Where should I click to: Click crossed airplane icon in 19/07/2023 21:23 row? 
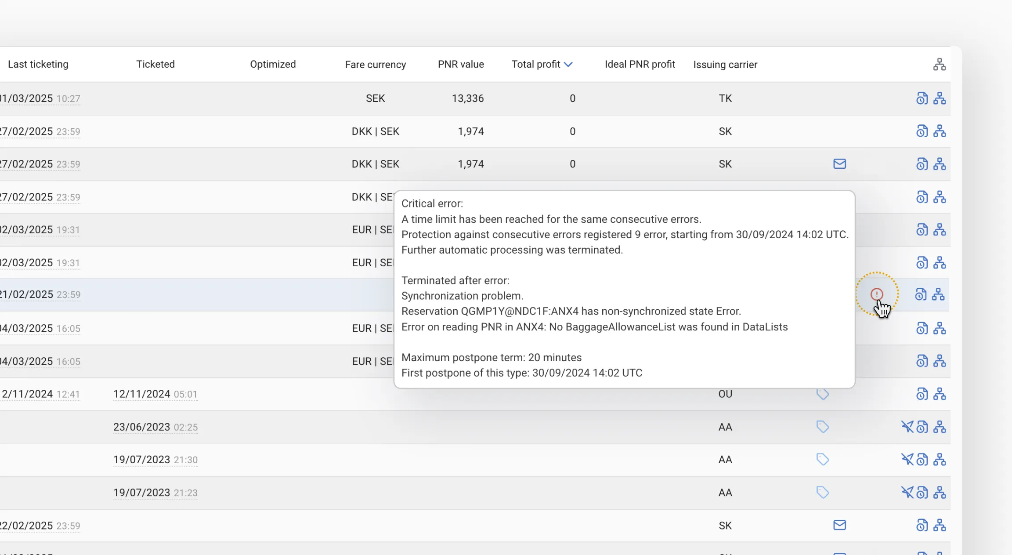907,492
